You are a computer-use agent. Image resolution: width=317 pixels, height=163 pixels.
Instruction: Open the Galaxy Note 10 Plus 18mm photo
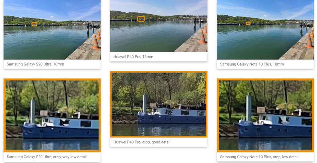tap(265, 30)
